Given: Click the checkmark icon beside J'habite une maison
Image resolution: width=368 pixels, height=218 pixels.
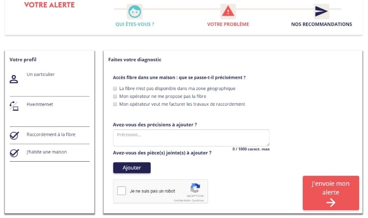Looking at the screenshot, I should pyautogui.click(x=14, y=153).
